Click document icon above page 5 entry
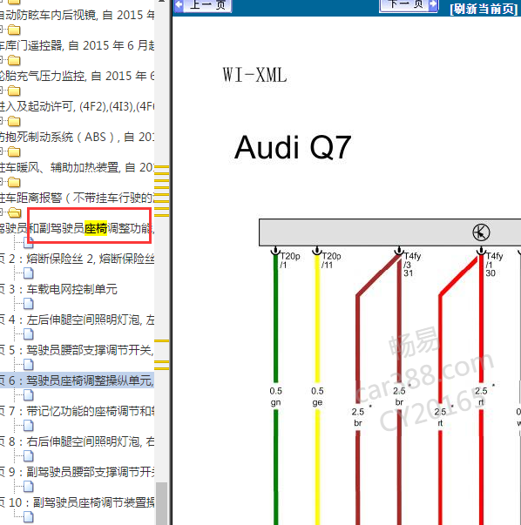Viewport: 521px width, 525px height. click(x=29, y=334)
